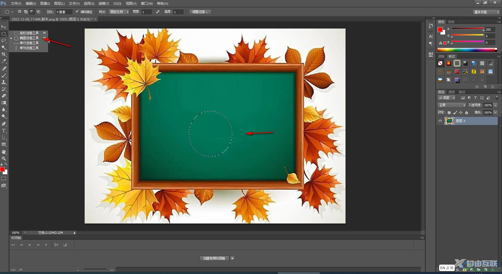
Task: Select the Gradient tool
Action: [x=4, y=103]
